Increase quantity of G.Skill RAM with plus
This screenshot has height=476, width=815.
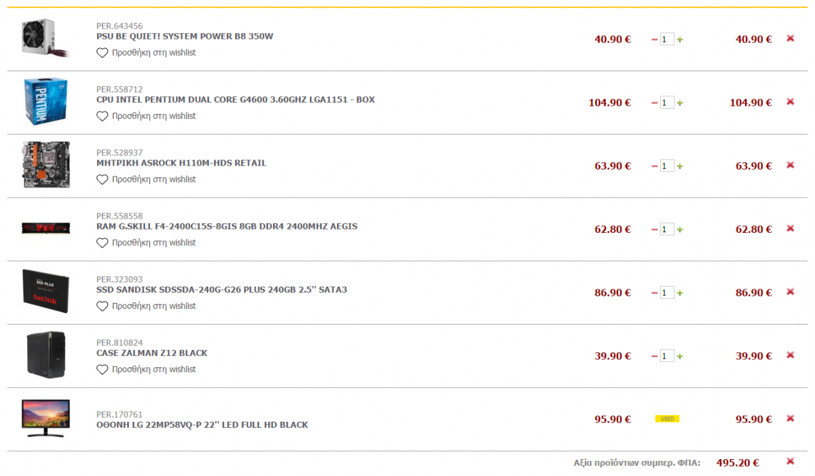[x=680, y=230]
